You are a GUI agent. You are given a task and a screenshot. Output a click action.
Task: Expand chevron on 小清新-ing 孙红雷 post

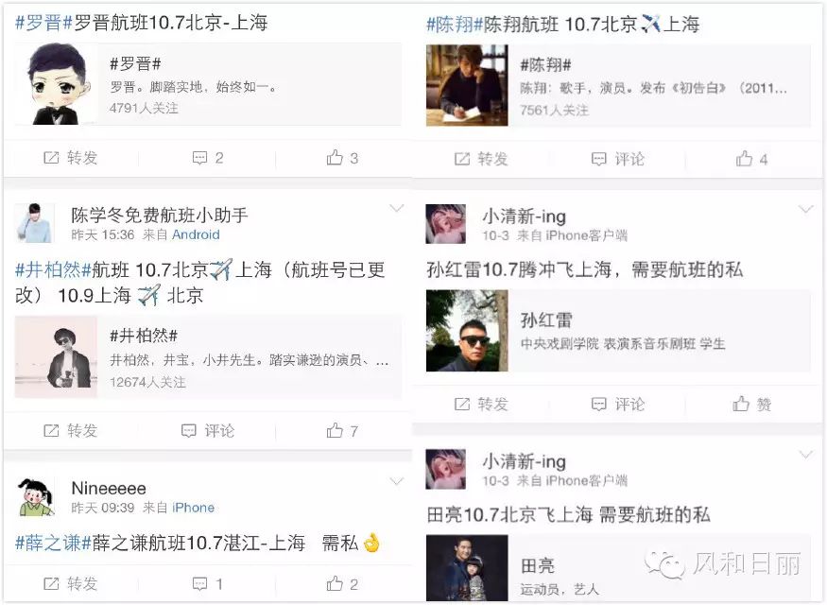pyautogui.click(x=806, y=210)
